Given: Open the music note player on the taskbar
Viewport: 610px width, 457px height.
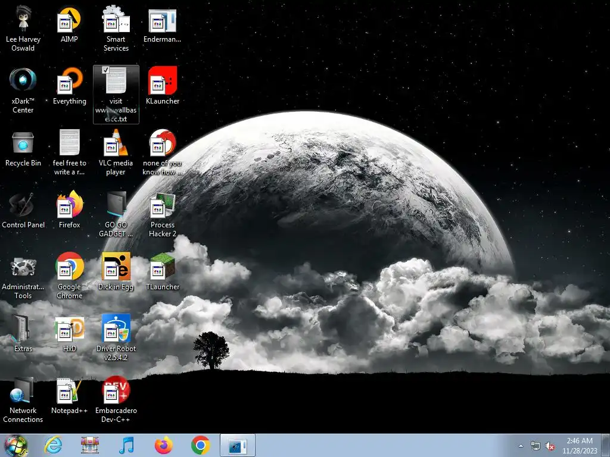Looking at the screenshot, I should click(126, 445).
